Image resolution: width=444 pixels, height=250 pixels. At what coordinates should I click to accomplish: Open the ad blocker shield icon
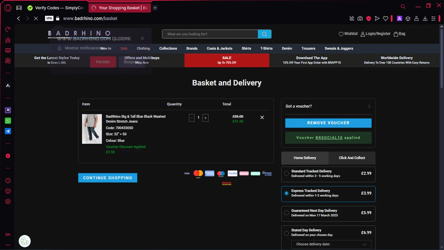(x=369, y=18)
